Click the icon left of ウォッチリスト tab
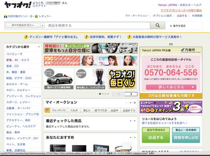Screen dimensions: 210x156 47,110
